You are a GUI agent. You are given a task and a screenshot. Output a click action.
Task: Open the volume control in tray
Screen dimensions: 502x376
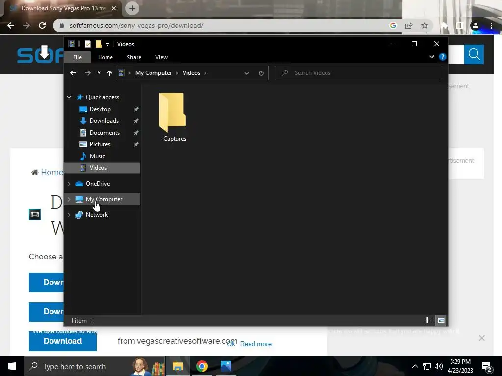[x=439, y=366]
